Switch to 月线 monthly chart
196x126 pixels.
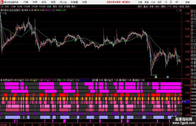pyautogui.click(x=60, y=6)
